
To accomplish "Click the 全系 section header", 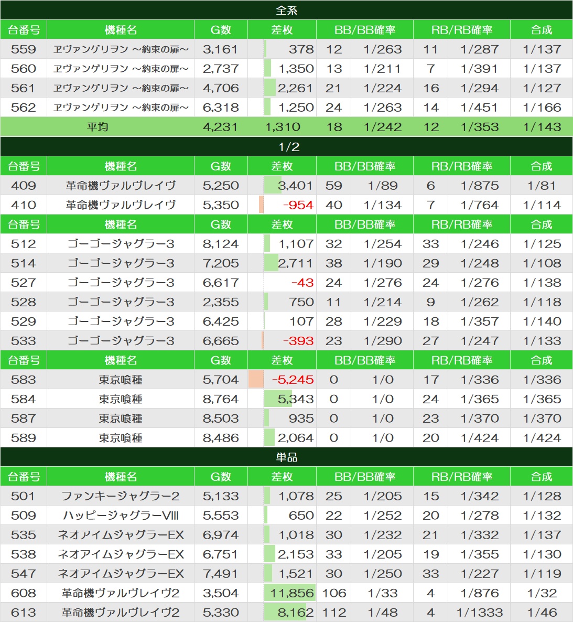I will pos(286,10).
